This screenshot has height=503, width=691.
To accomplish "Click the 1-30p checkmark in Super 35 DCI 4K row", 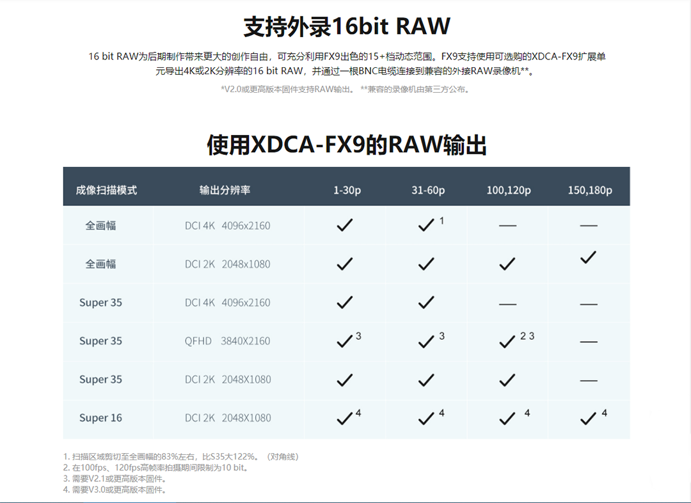I will point(345,303).
